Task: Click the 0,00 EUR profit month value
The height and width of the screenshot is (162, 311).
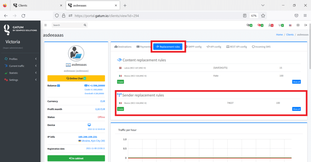Action: click(x=100, y=109)
